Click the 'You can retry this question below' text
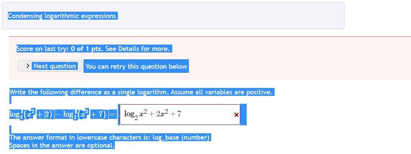411x154 pixels. (136, 66)
